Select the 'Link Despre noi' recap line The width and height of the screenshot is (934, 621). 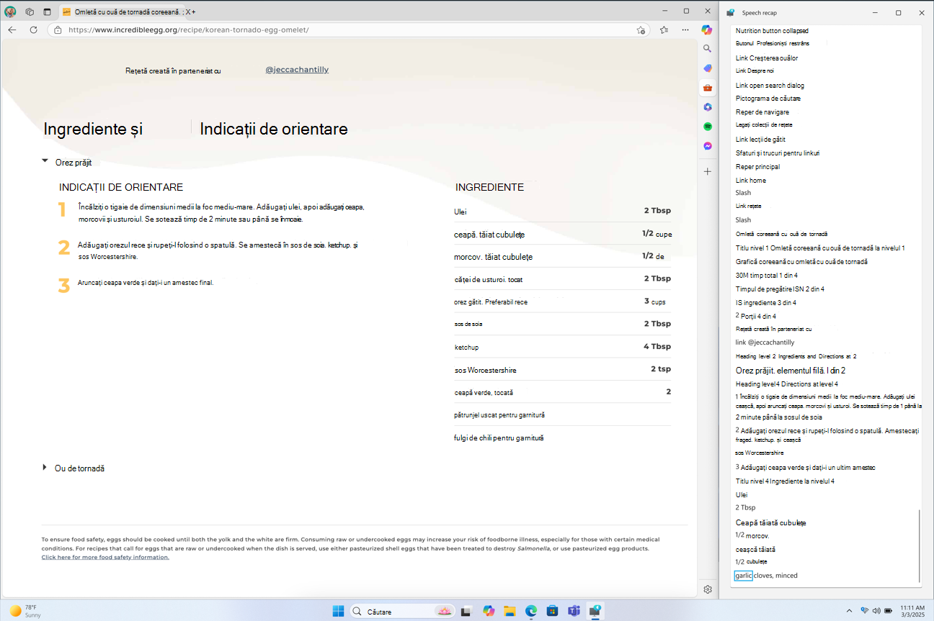coord(754,71)
